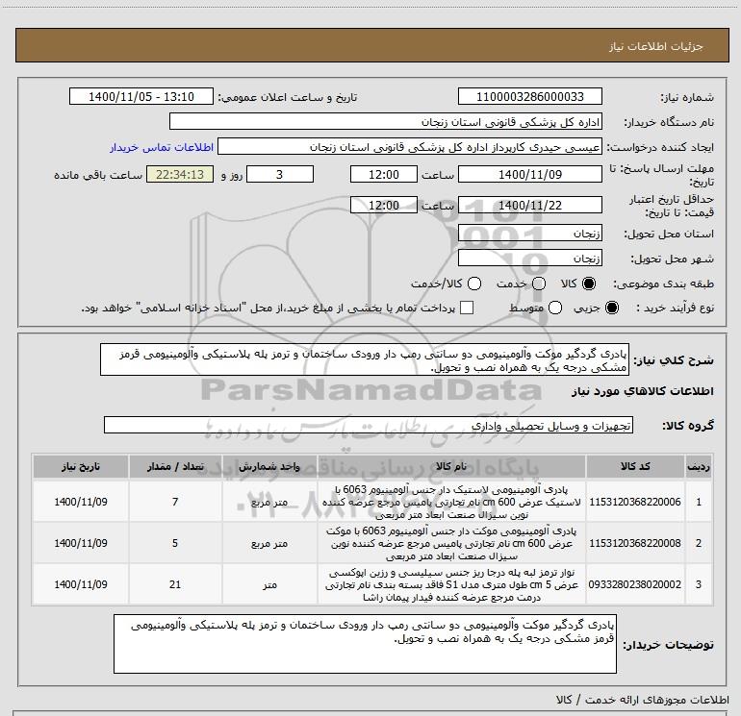741x716 pixels.
Task: Click the price validity date 1400/11/22 field
Action: pos(529,205)
